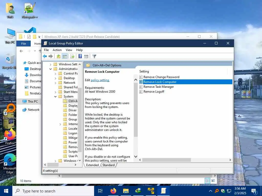The image size is (262, 196).
Task: Click the Filter funnel toolbar icon
Action: pos(94,56)
